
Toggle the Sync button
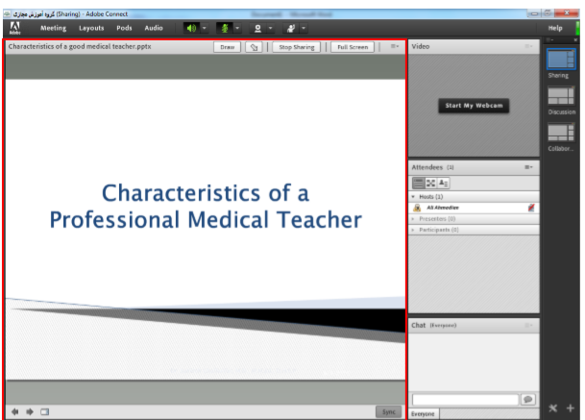[x=388, y=411]
